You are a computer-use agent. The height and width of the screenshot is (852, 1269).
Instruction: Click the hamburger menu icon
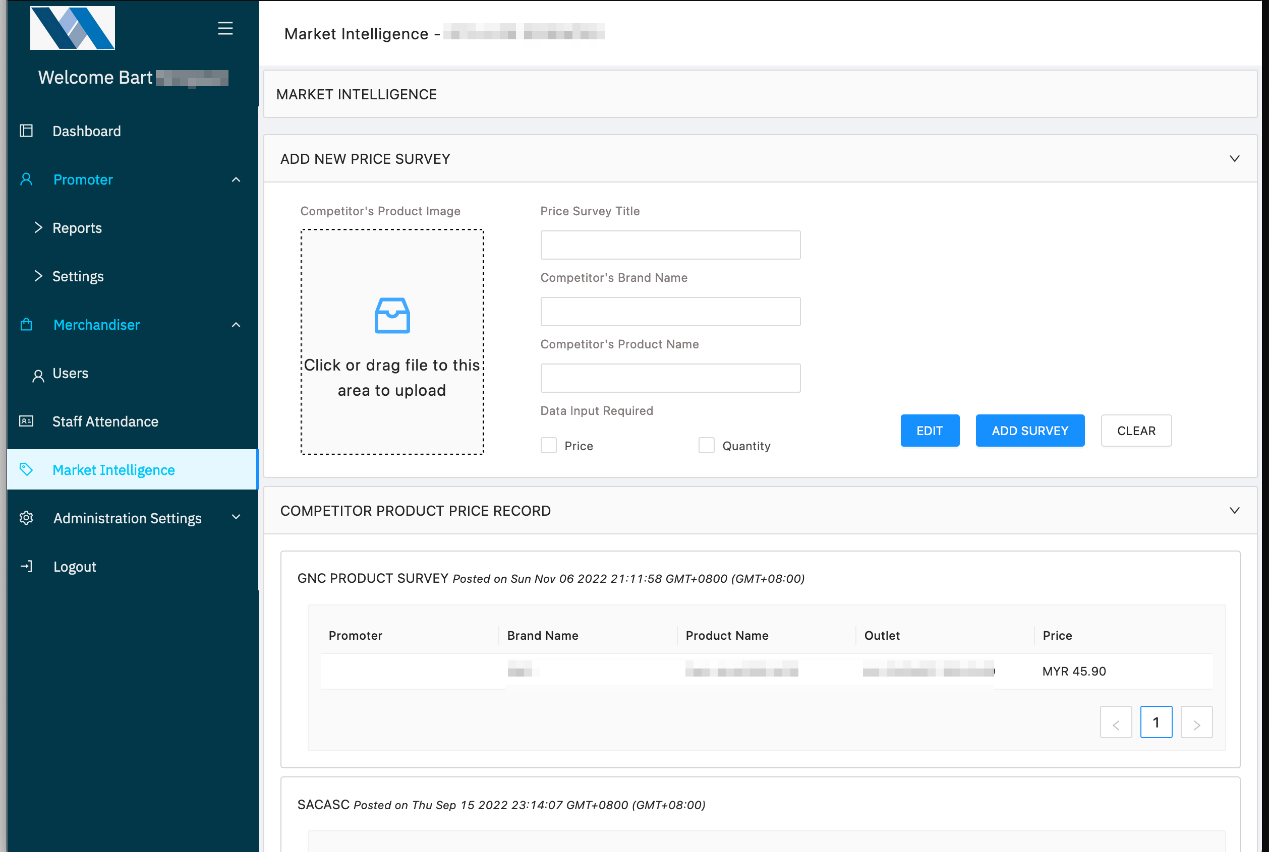coord(225,28)
